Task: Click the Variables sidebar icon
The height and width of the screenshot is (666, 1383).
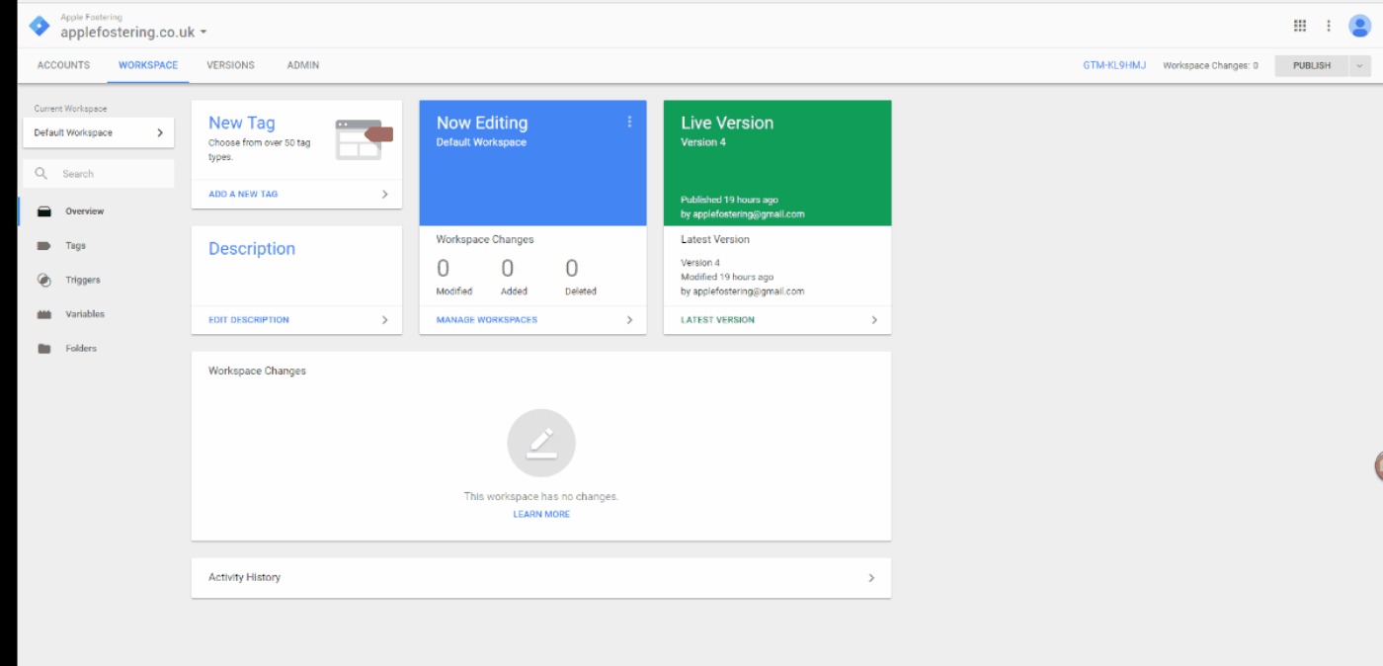Action: point(44,314)
